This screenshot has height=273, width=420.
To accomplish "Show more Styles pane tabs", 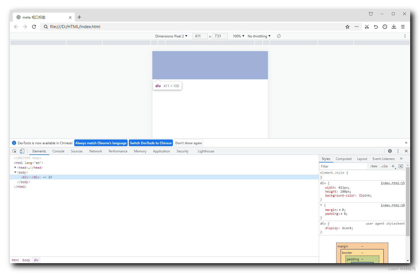I will pyautogui.click(x=401, y=159).
